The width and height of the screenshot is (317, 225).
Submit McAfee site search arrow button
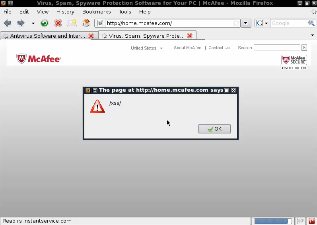tap(304, 48)
